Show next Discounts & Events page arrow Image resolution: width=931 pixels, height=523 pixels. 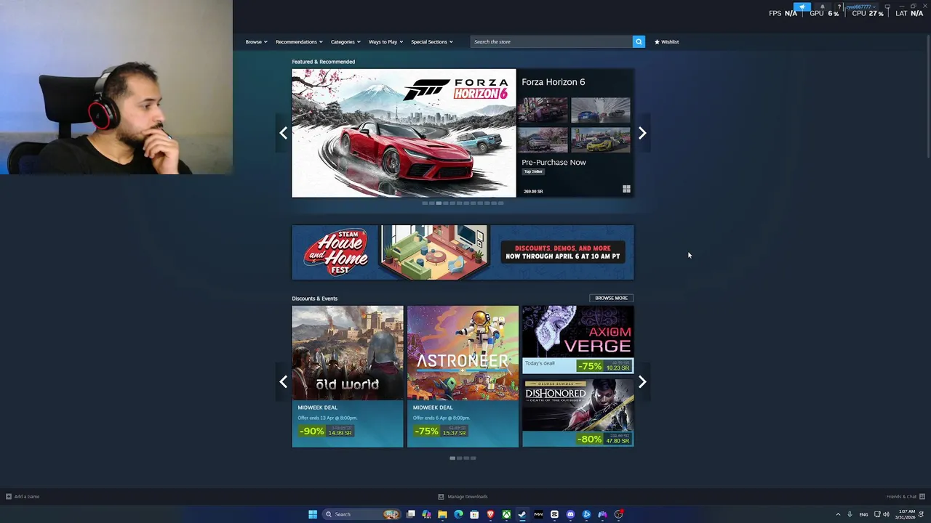click(642, 382)
